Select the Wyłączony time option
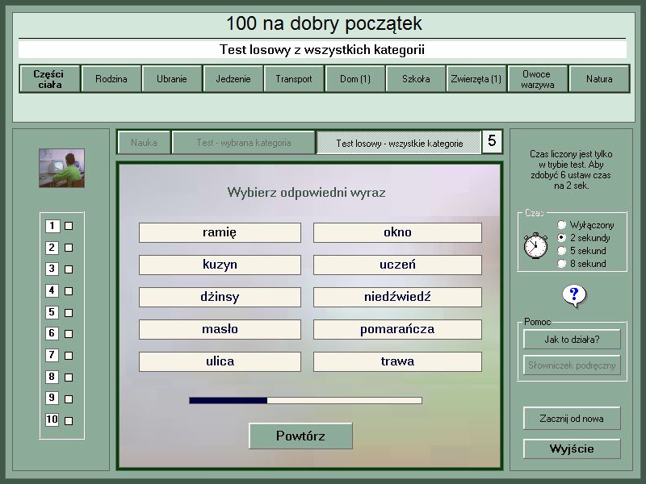The width and height of the screenshot is (646, 484). click(562, 225)
